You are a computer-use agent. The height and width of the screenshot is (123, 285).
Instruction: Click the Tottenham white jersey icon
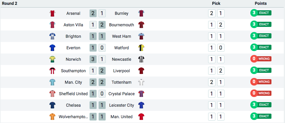(141, 82)
